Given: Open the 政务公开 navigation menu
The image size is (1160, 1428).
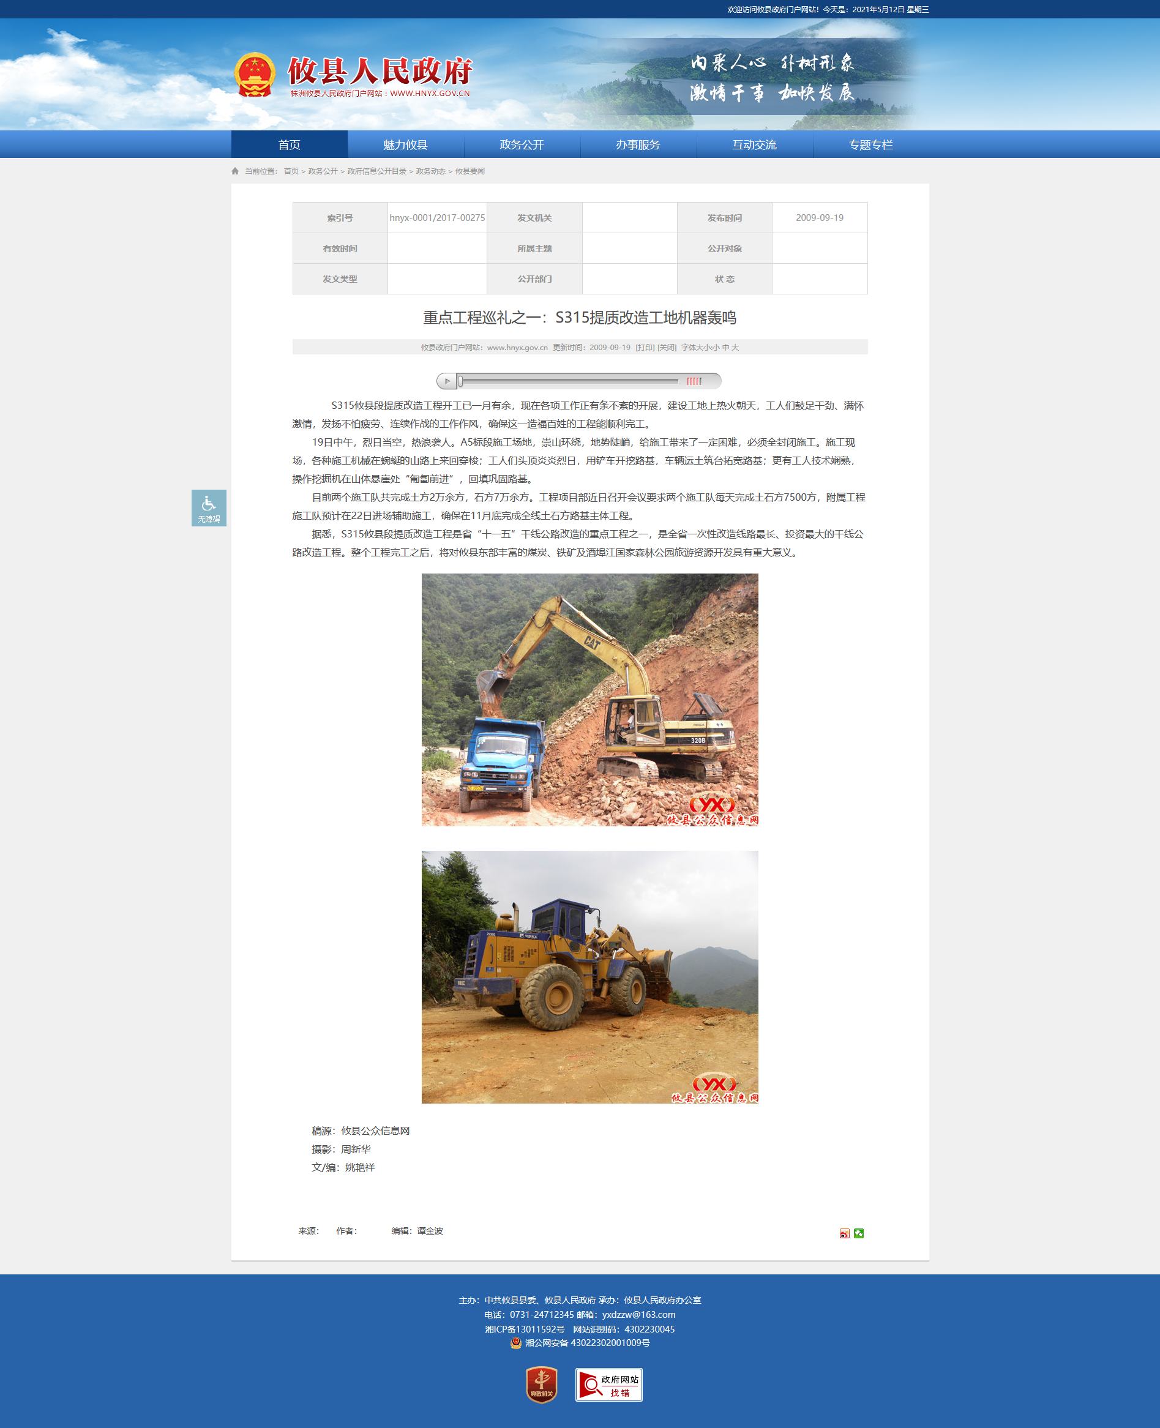Looking at the screenshot, I should pos(521,145).
